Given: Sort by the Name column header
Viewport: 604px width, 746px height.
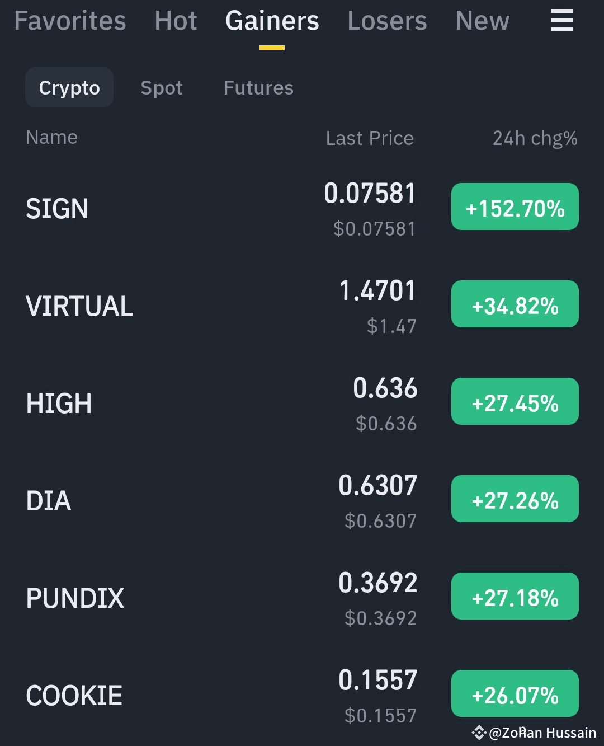Looking at the screenshot, I should (51, 138).
